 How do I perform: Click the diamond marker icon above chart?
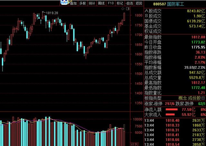click(x=123, y=9)
